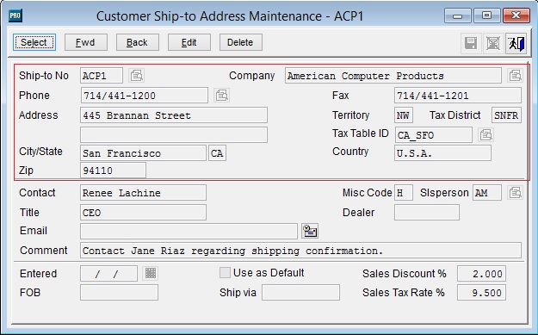
Task: Click the empty Email field
Action: click(x=189, y=231)
